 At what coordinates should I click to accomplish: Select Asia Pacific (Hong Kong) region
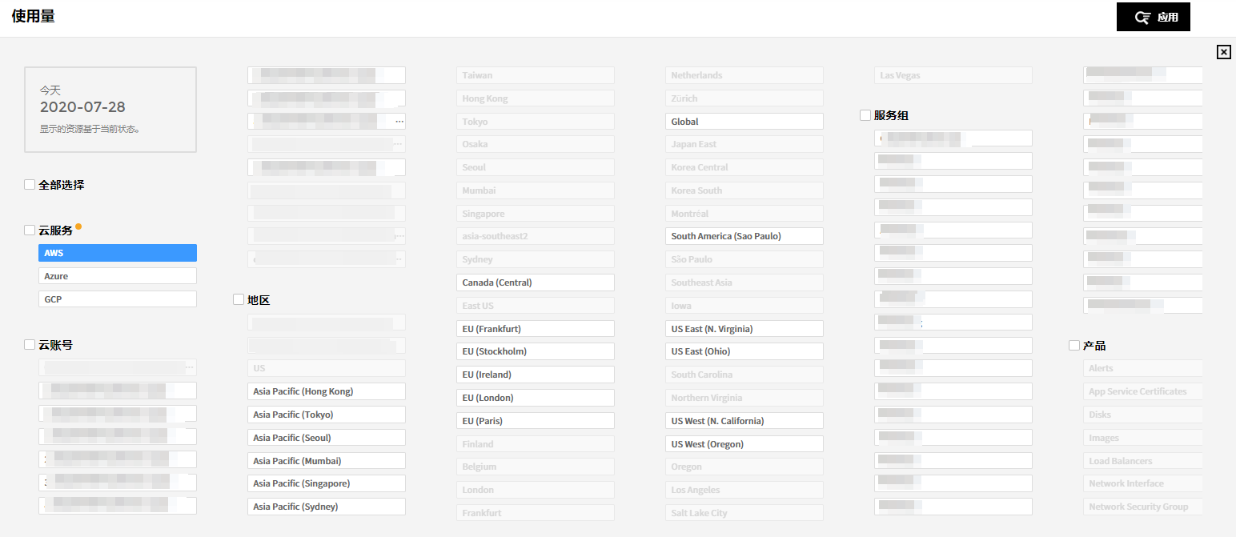tap(326, 391)
